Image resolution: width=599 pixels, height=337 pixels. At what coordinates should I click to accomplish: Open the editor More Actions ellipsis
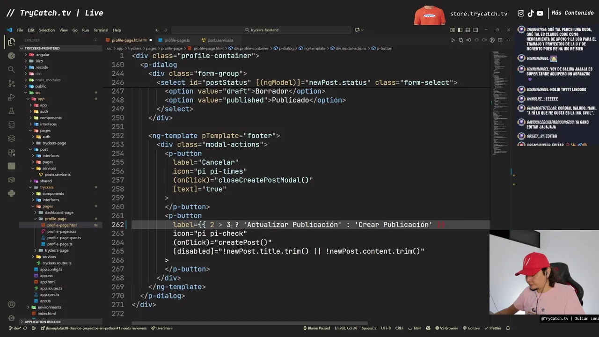[508, 40]
